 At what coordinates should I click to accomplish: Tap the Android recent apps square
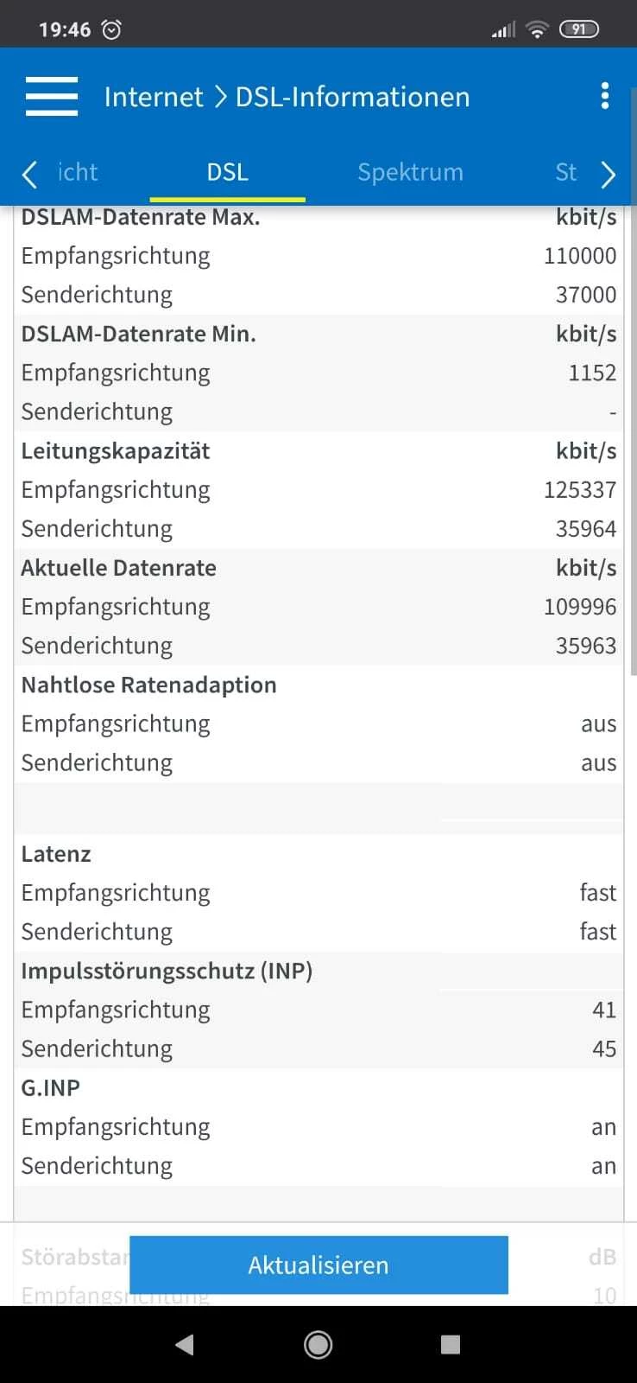pyautogui.click(x=451, y=1345)
